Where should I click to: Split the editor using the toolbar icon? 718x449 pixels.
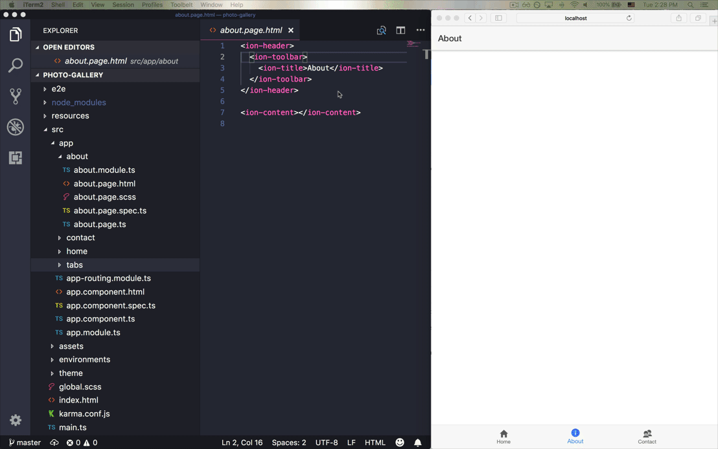(400, 30)
